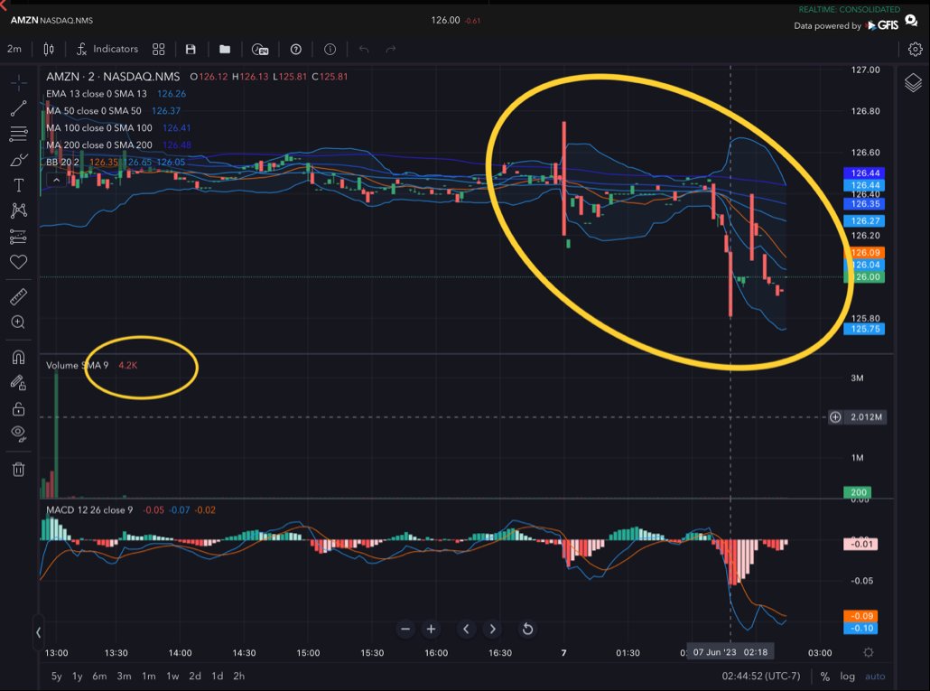This screenshot has height=691, width=930.
Task: Activate the zoom in magnifier tool
Action: click(x=18, y=322)
